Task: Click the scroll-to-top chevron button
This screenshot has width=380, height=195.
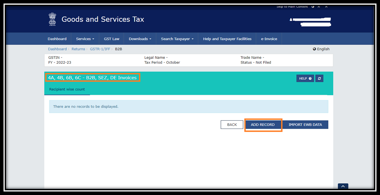Action: click(x=343, y=186)
